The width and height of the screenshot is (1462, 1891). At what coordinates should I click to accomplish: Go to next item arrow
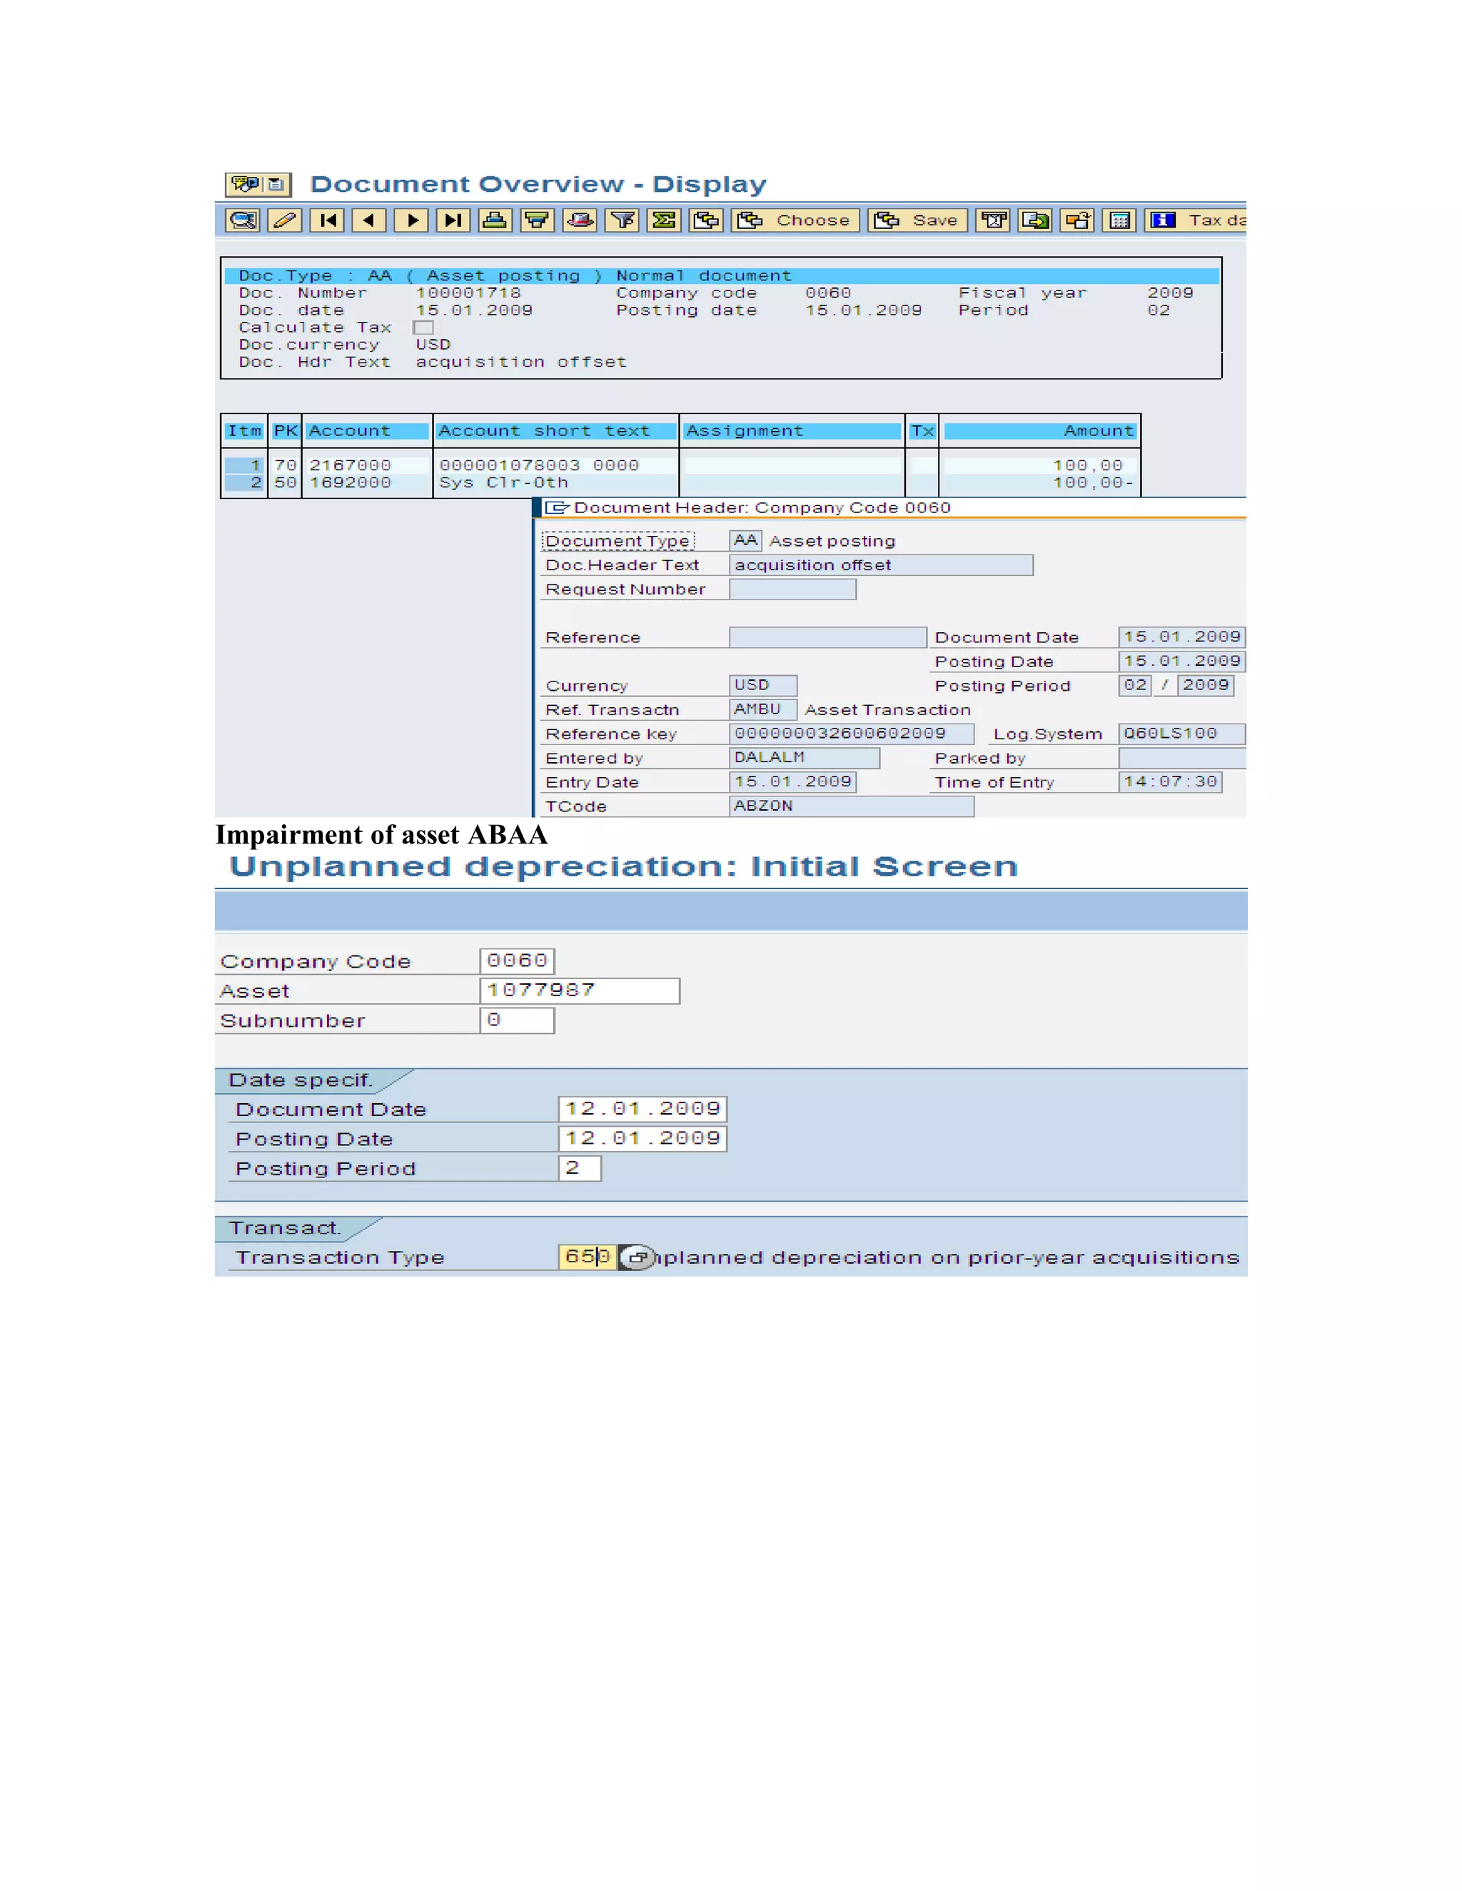point(413,220)
